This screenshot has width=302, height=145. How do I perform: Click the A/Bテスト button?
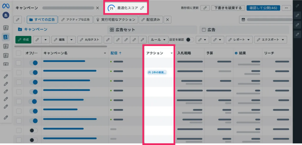90,40
